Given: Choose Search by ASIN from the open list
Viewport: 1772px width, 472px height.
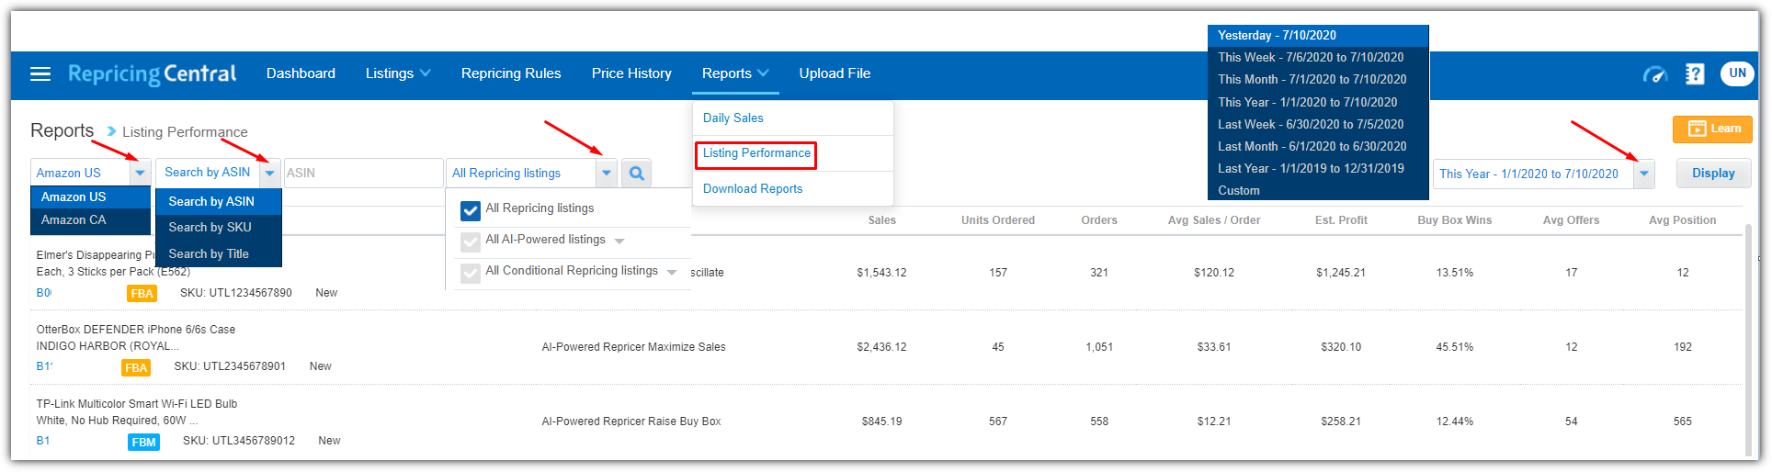Looking at the screenshot, I should click(219, 201).
